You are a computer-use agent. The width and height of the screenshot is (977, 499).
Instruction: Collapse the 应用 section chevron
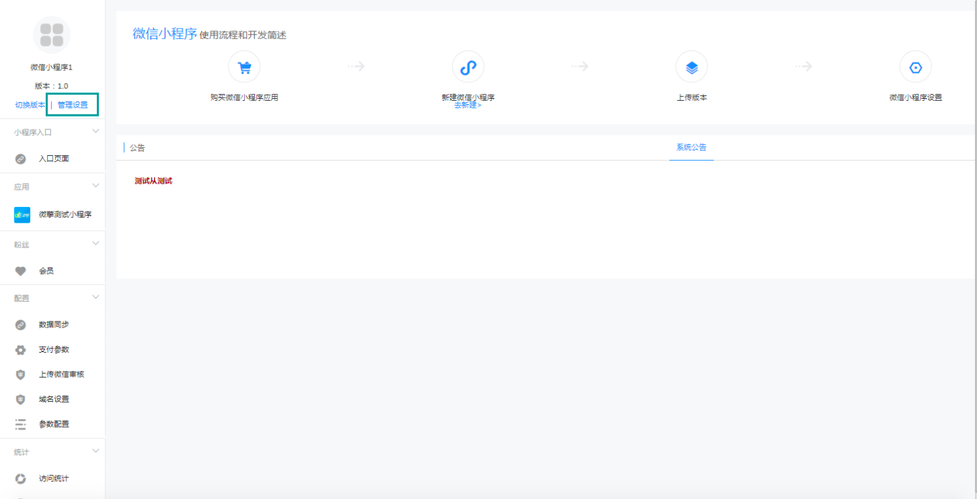(x=95, y=186)
